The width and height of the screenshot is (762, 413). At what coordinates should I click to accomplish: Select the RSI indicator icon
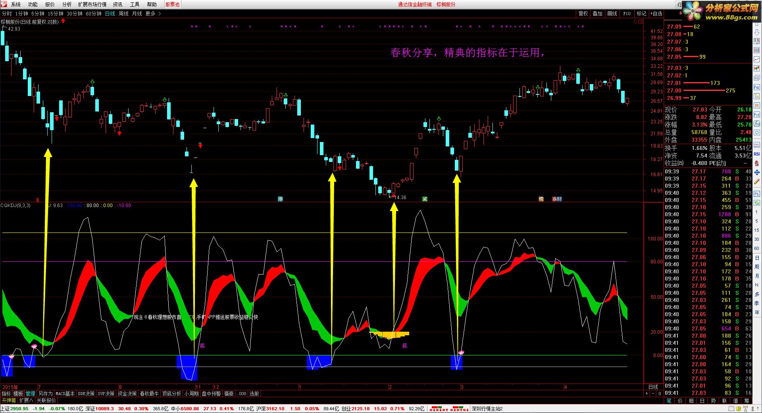point(757,154)
